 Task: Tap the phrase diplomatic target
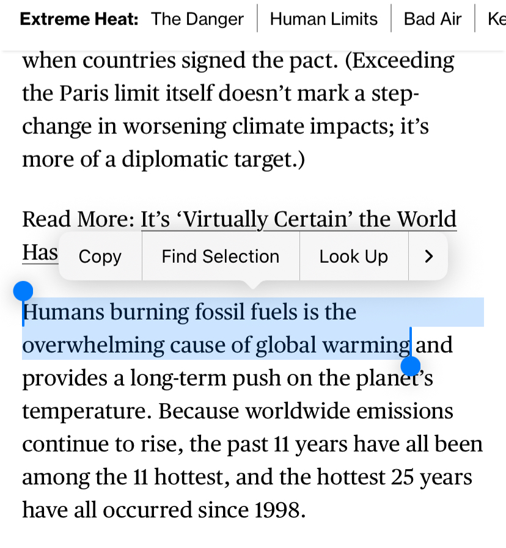coord(229,159)
